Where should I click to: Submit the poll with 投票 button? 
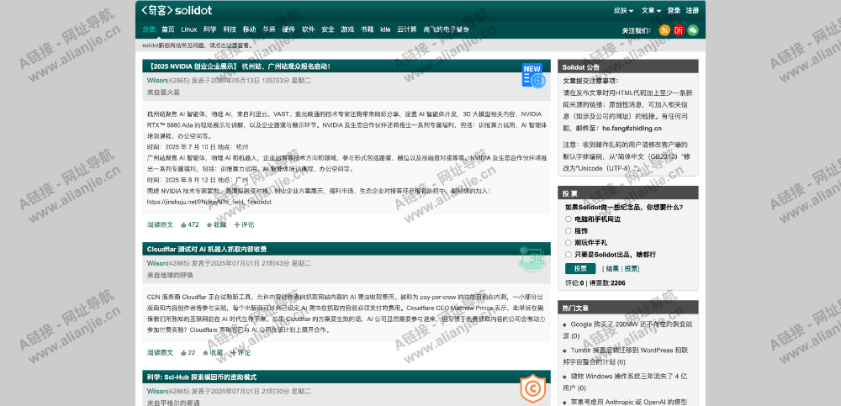579,269
